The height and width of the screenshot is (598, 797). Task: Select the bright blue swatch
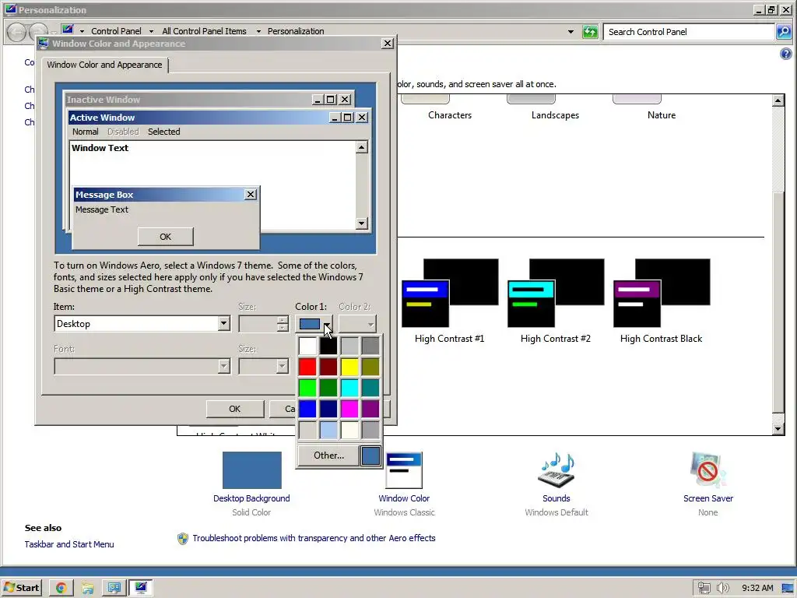pos(307,408)
